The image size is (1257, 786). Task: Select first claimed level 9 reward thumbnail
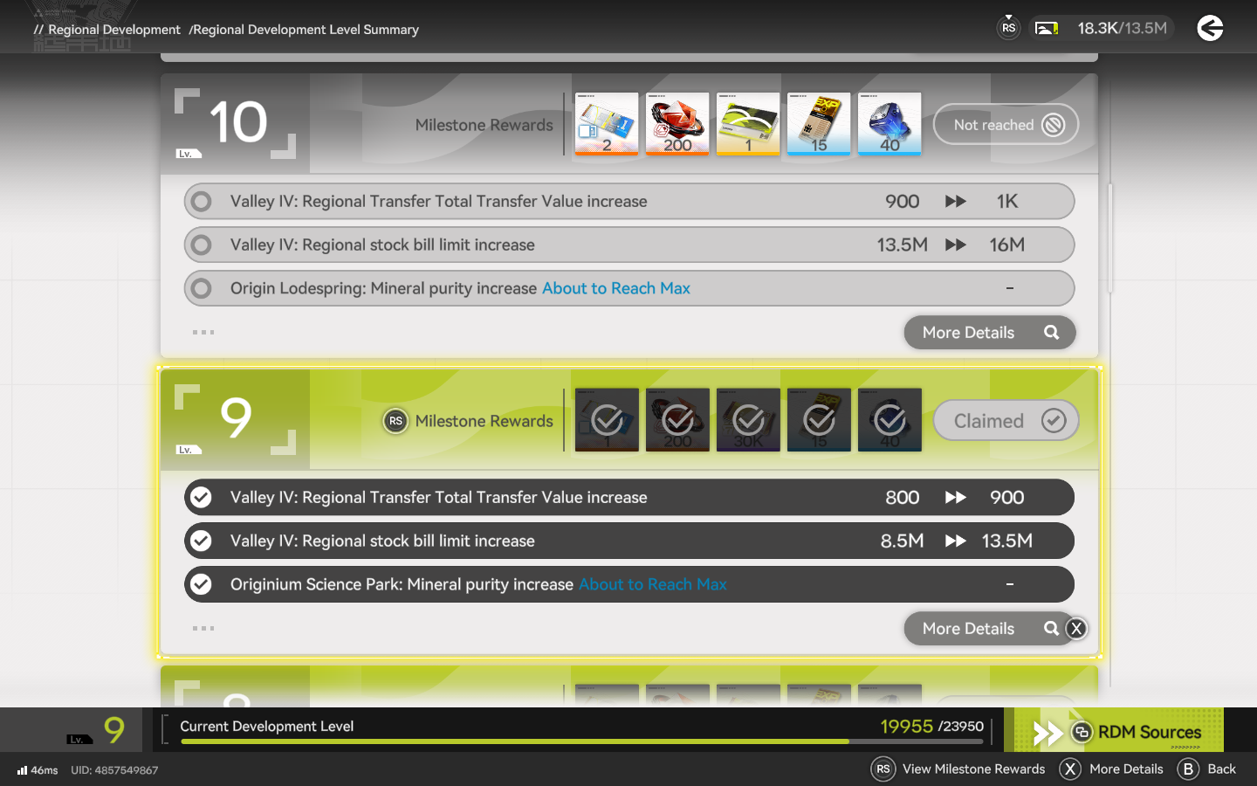pyautogui.click(x=607, y=420)
